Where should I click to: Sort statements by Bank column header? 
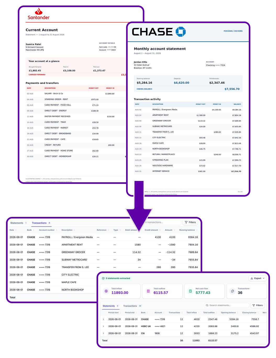144,313
